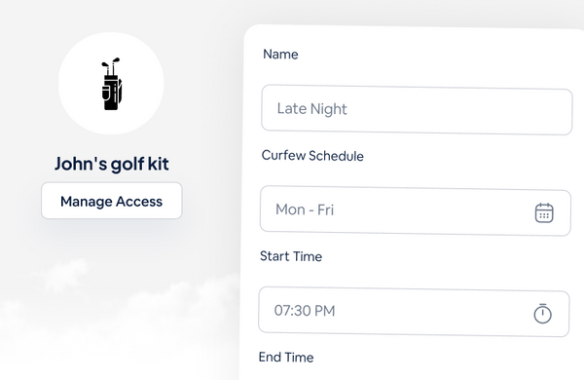This screenshot has width=584, height=380.
Task: Click the golf bag icon
Action: point(111,84)
